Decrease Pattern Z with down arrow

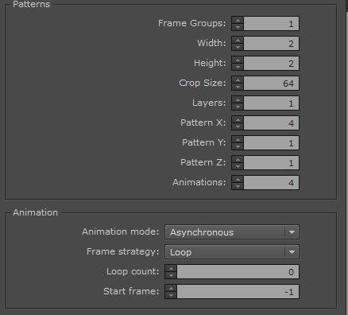[x=238, y=166]
